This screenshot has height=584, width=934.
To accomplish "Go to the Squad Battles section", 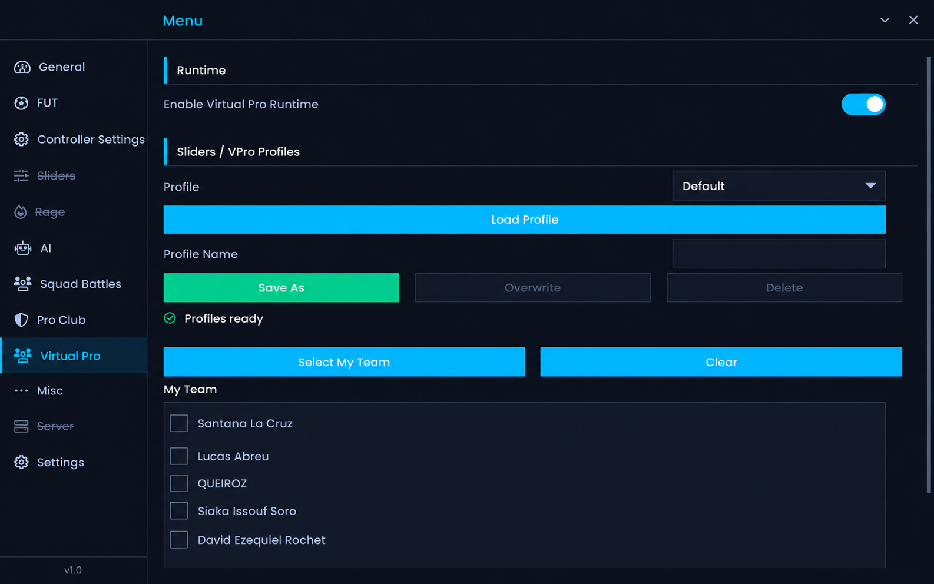I will coord(73,284).
